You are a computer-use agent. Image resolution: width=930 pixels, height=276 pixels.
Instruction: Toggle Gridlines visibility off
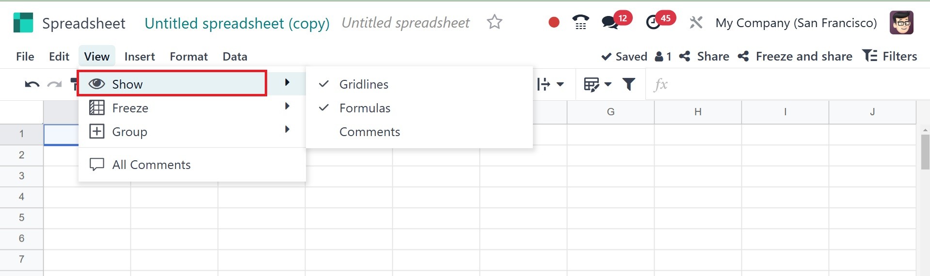[x=364, y=84]
